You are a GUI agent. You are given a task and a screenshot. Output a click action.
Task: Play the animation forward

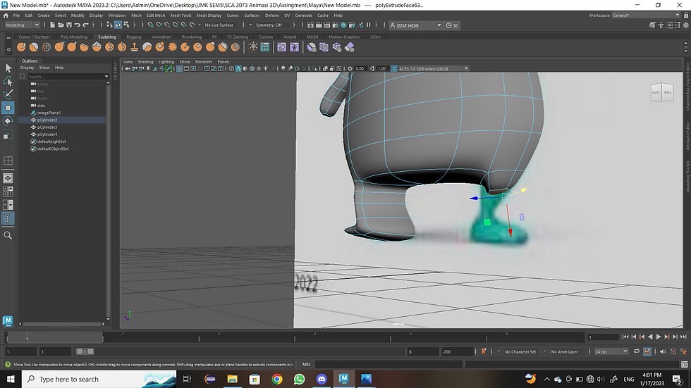tap(659, 337)
